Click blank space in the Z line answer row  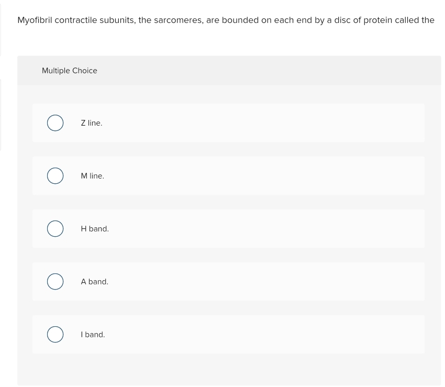[262, 123]
